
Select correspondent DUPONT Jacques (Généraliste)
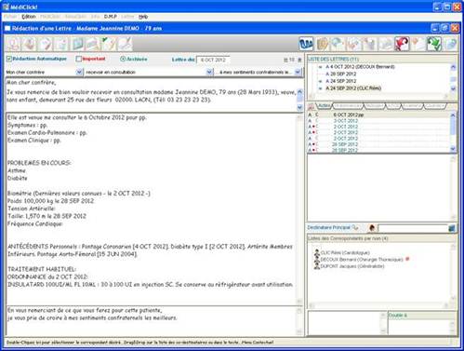click(x=352, y=266)
